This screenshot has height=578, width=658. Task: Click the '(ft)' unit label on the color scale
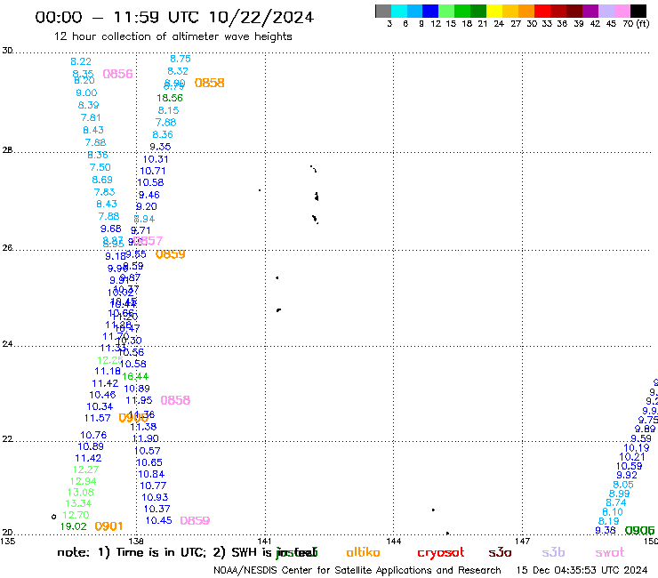[643, 23]
